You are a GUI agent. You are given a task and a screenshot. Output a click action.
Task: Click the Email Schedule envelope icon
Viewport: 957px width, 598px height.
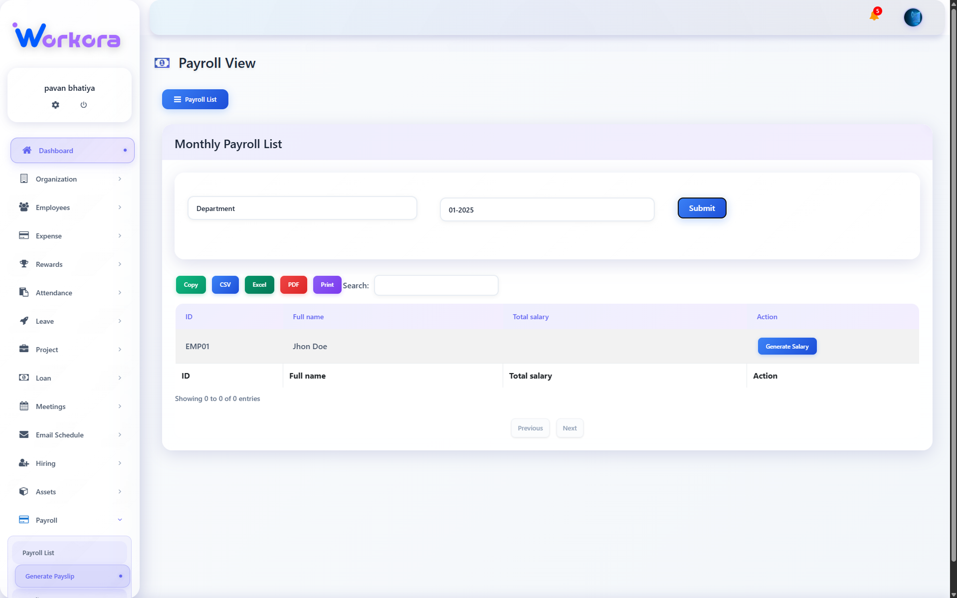[x=23, y=434]
